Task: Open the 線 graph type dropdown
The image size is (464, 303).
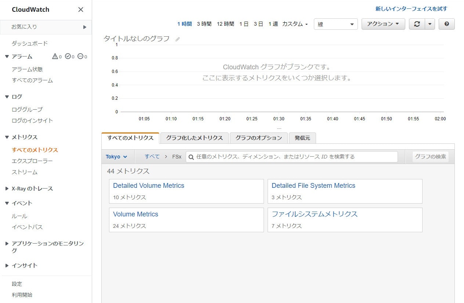Action: click(x=336, y=24)
